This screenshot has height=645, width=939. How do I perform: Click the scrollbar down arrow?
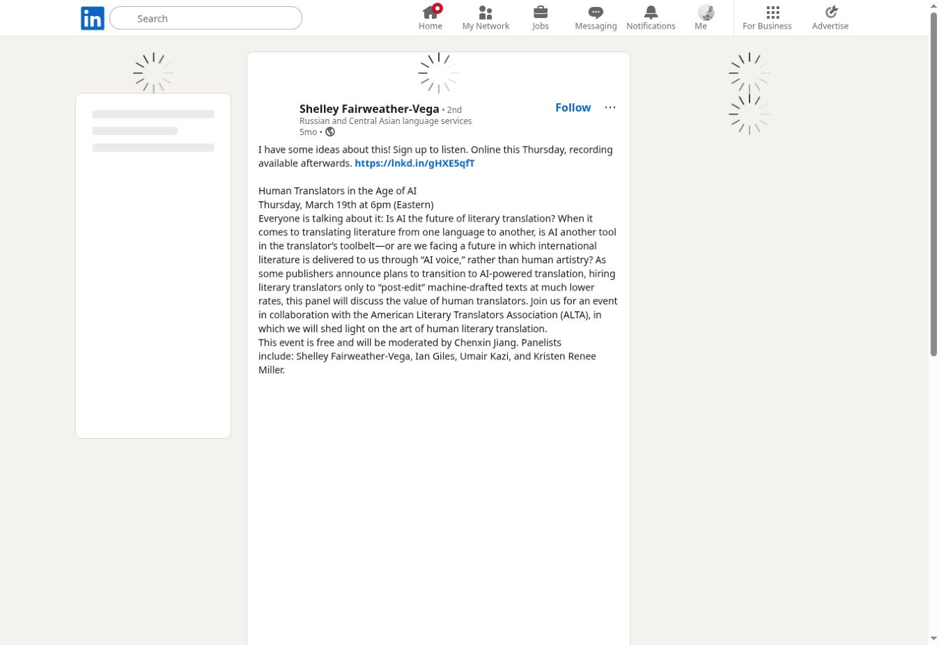point(934,638)
